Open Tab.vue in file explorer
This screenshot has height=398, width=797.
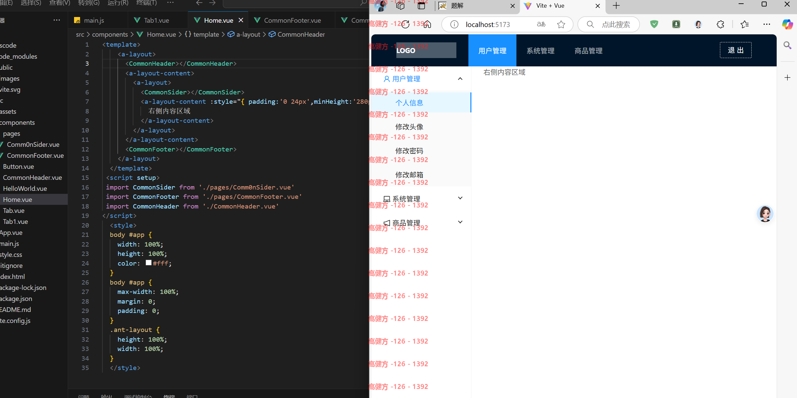coord(14,211)
